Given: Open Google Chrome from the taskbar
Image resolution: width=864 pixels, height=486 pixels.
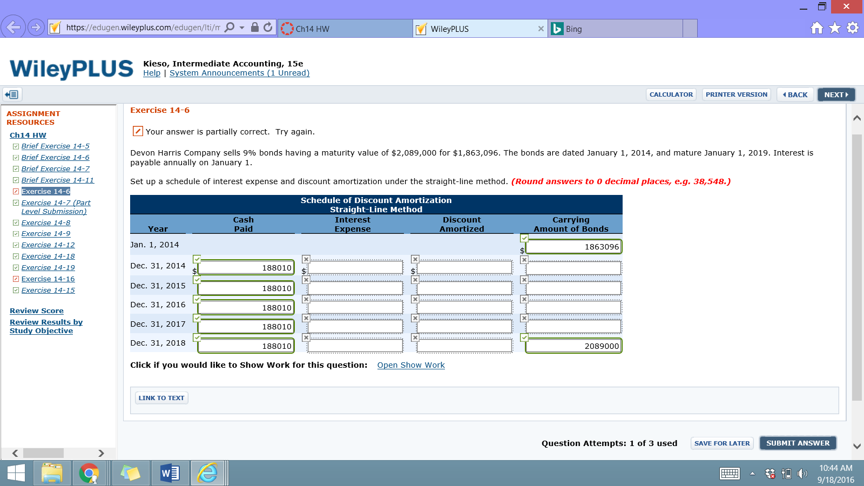Looking at the screenshot, I should tap(89, 474).
